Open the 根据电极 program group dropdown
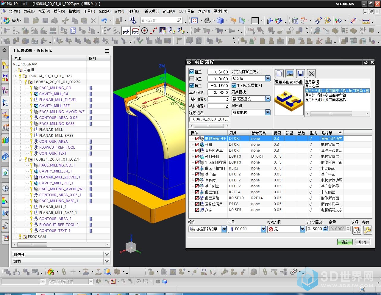Screen dimensions: 381x295 (x=268, y=112)
